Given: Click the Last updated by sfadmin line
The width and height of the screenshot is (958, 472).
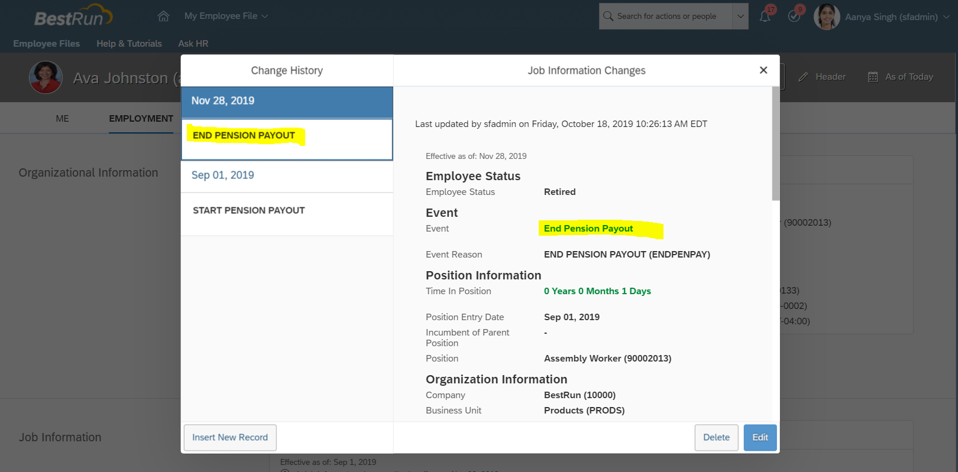Looking at the screenshot, I should pyautogui.click(x=561, y=124).
